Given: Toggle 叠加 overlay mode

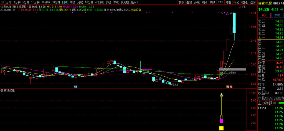Looking at the screenshot, I should tap(189, 2).
